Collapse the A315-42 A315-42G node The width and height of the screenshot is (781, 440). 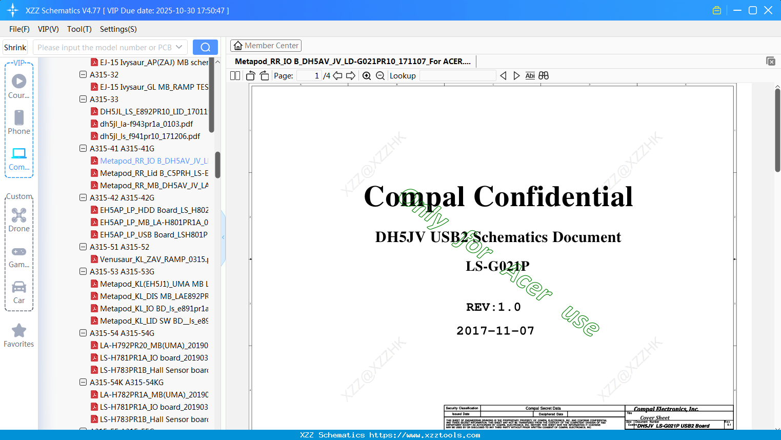(83, 197)
